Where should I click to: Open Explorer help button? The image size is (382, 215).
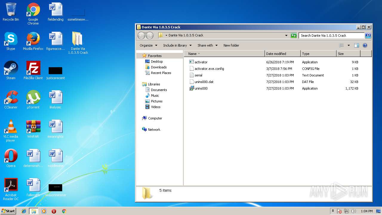[x=365, y=45]
